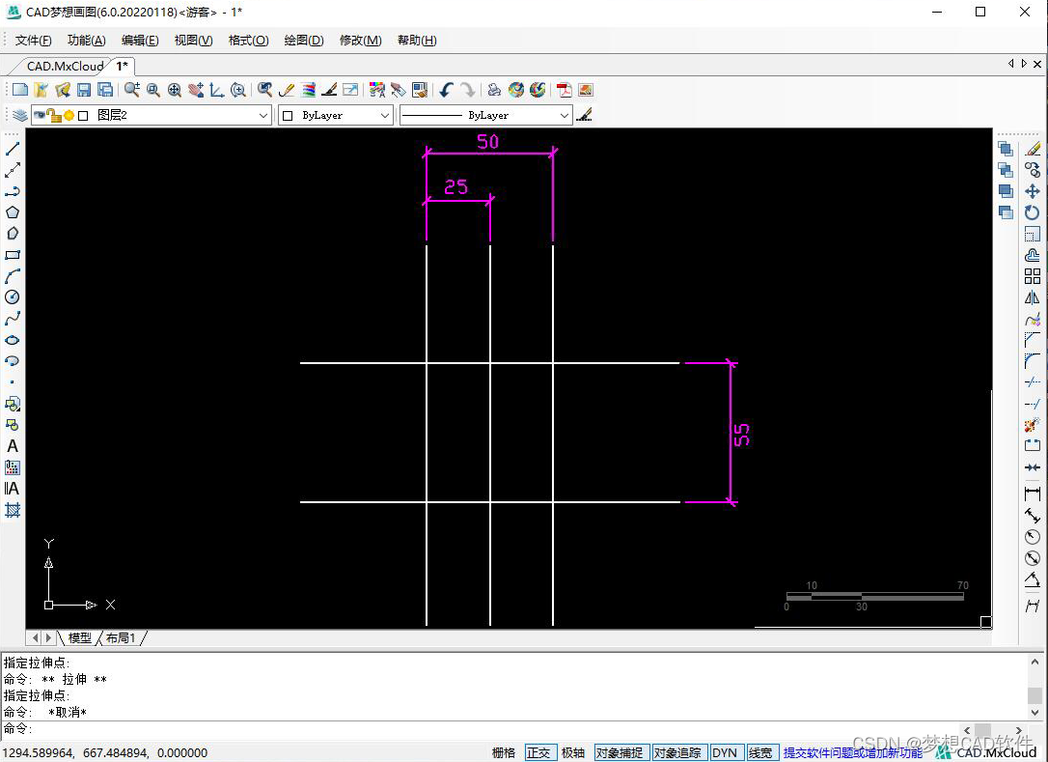Select the Rotate tool in right toolbar
The image size is (1048, 762).
pos(1033,212)
